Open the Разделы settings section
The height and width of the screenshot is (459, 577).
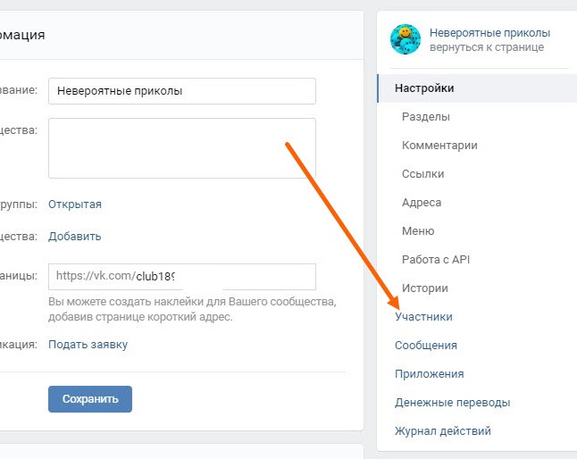coord(426,117)
